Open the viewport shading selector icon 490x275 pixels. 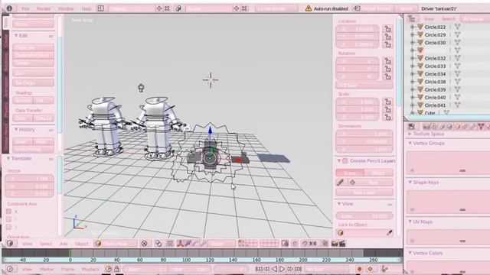[x=144, y=244]
